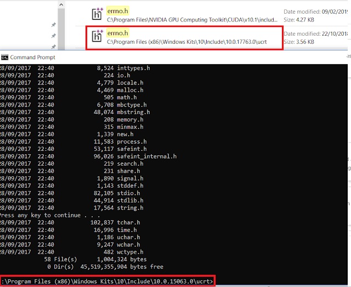
Task: Click search.h in directory listing
Action: 130,164
